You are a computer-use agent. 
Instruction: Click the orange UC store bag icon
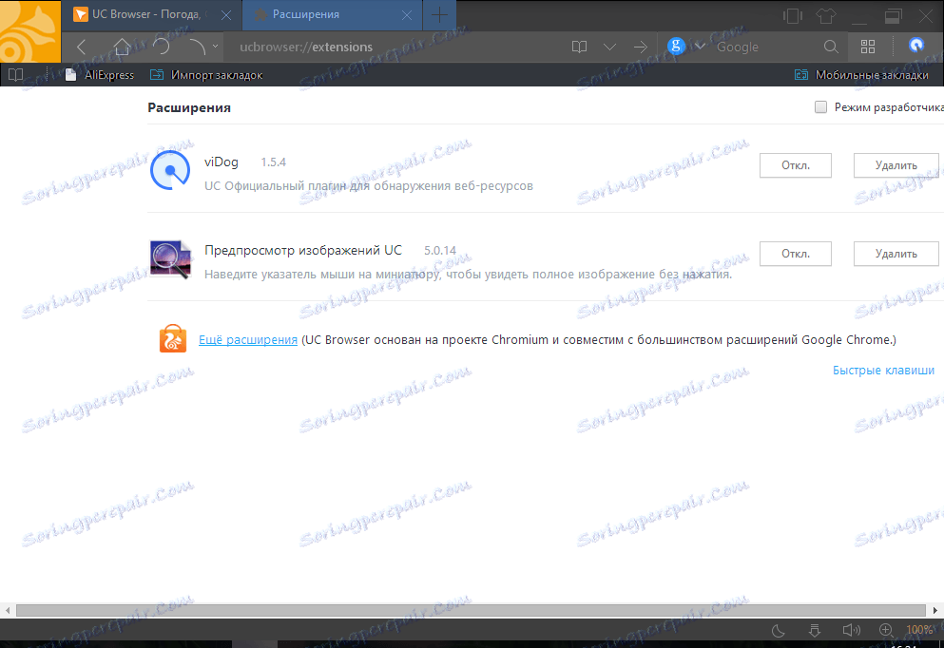pyautogui.click(x=173, y=338)
